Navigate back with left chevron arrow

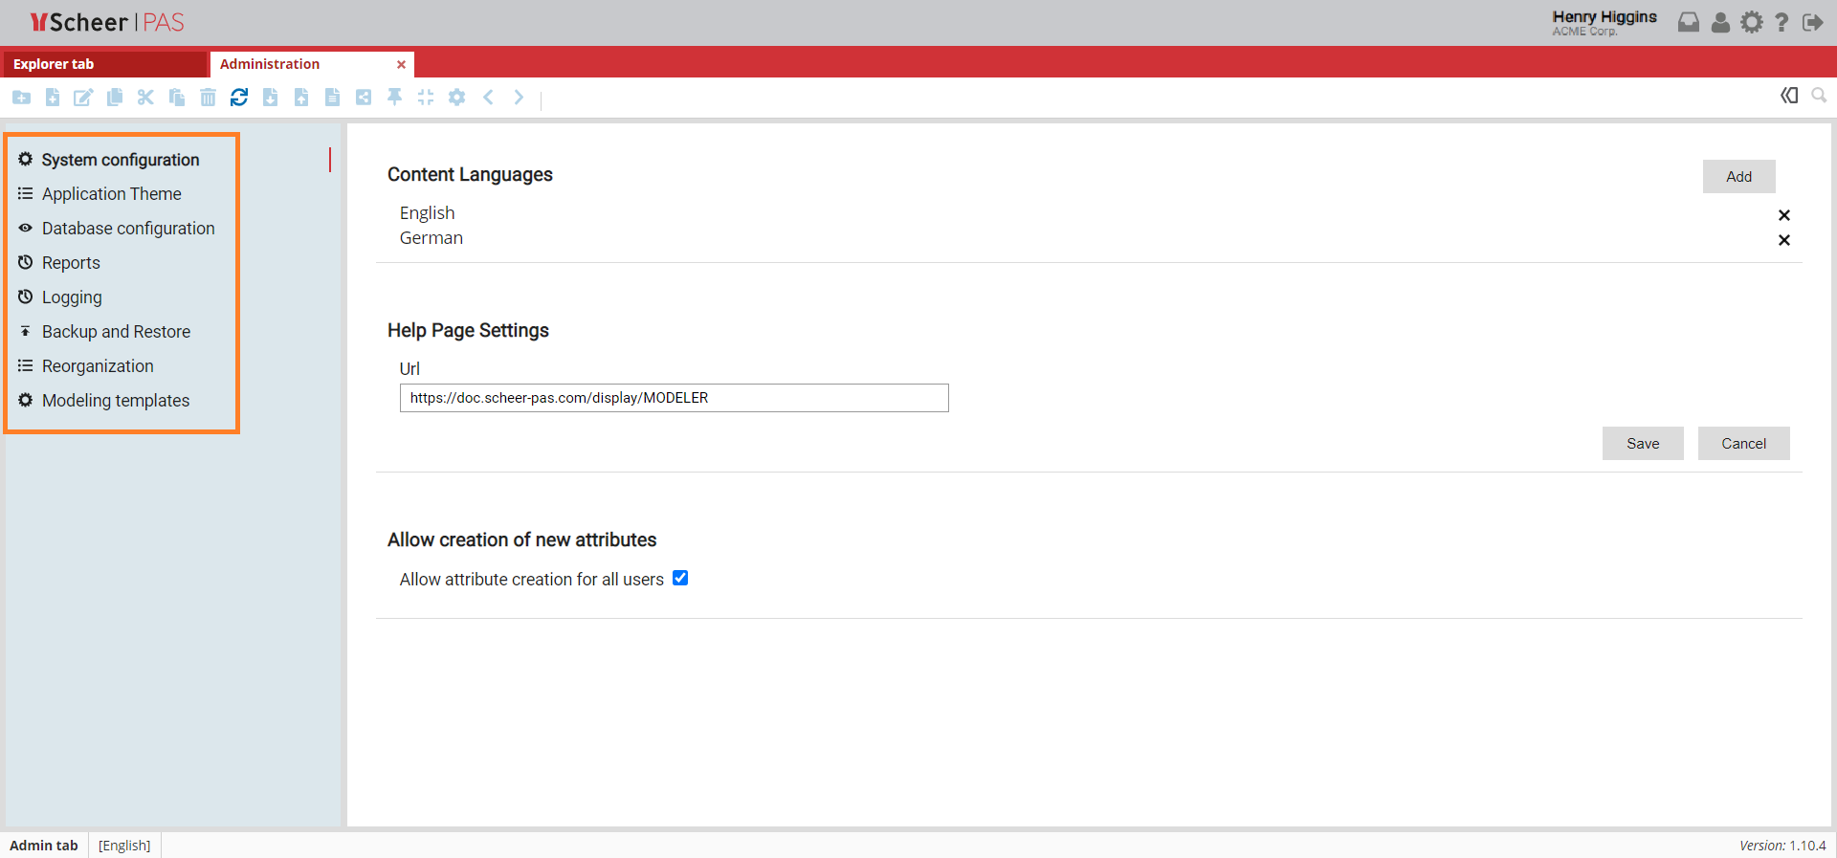[x=488, y=97]
